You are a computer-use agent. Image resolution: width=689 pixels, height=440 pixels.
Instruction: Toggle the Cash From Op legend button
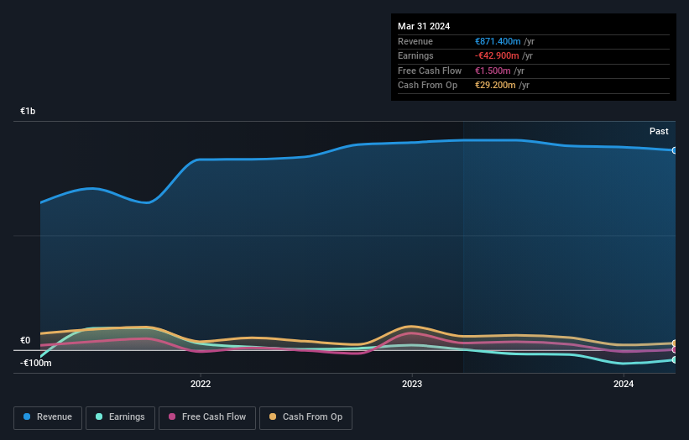coord(305,417)
